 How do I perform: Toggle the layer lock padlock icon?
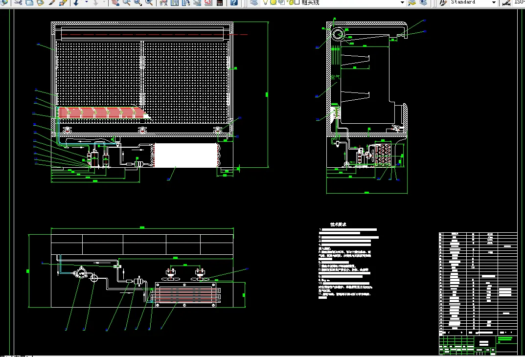[x=290, y=2]
